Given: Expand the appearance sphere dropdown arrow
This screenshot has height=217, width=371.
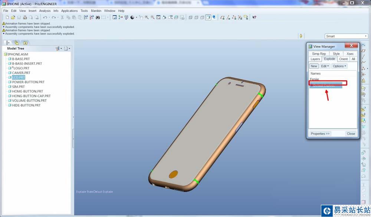Looking at the screenshot, I should click(x=137, y=17).
